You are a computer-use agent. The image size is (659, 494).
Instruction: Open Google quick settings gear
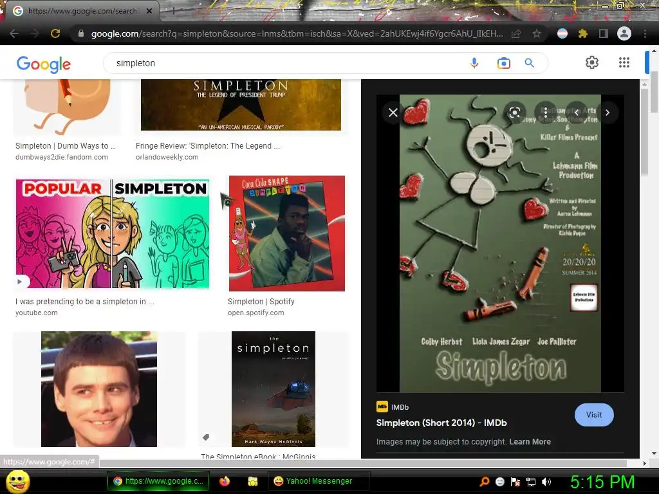[592, 62]
